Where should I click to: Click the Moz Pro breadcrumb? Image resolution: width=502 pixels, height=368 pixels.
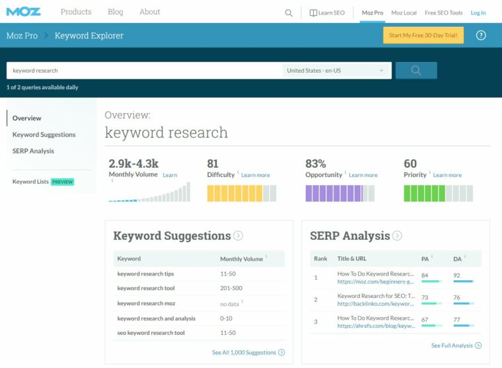(22, 36)
